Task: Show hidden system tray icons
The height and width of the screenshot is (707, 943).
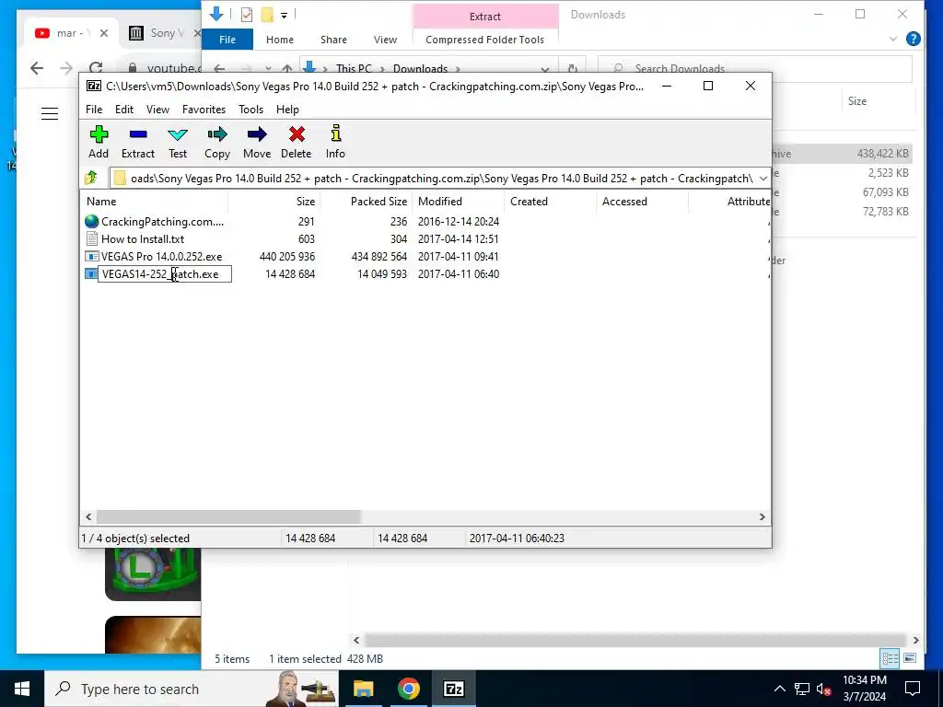Action: point(779,689)
